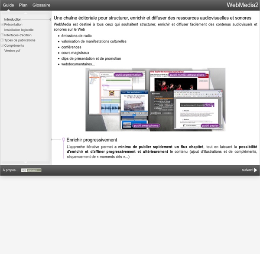Click the 'cours magistraux' list item
Image resolution: width=260 pixels, height=254 pixels.
(x=75, y=53)
